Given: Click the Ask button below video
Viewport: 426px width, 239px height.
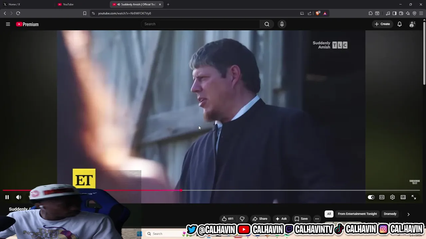Looking at the screenshot, I should pos(281,219).
